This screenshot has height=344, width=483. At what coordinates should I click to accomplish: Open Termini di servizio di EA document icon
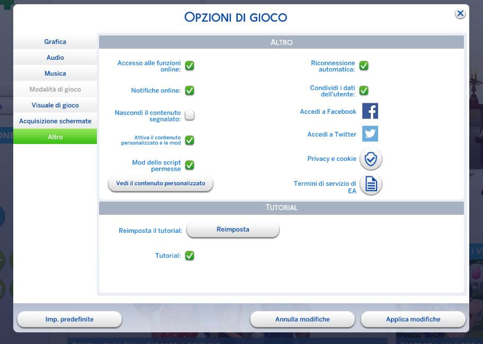coord(371,184)
